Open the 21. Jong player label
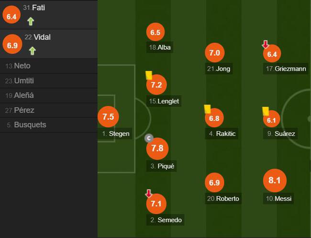Image resolution: width=311 pixels, height=238 pixels. click(219, 69)
